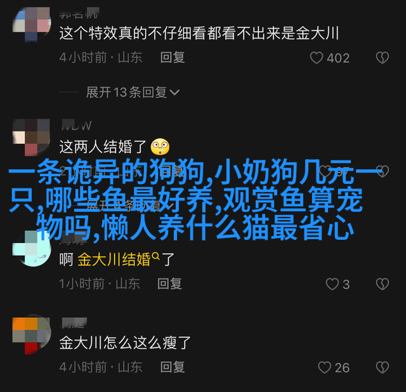Tap broken-heart icon on 这两人结婚了 comment
Viewport: 406px width, 392px height.
(x=382, y=171)
